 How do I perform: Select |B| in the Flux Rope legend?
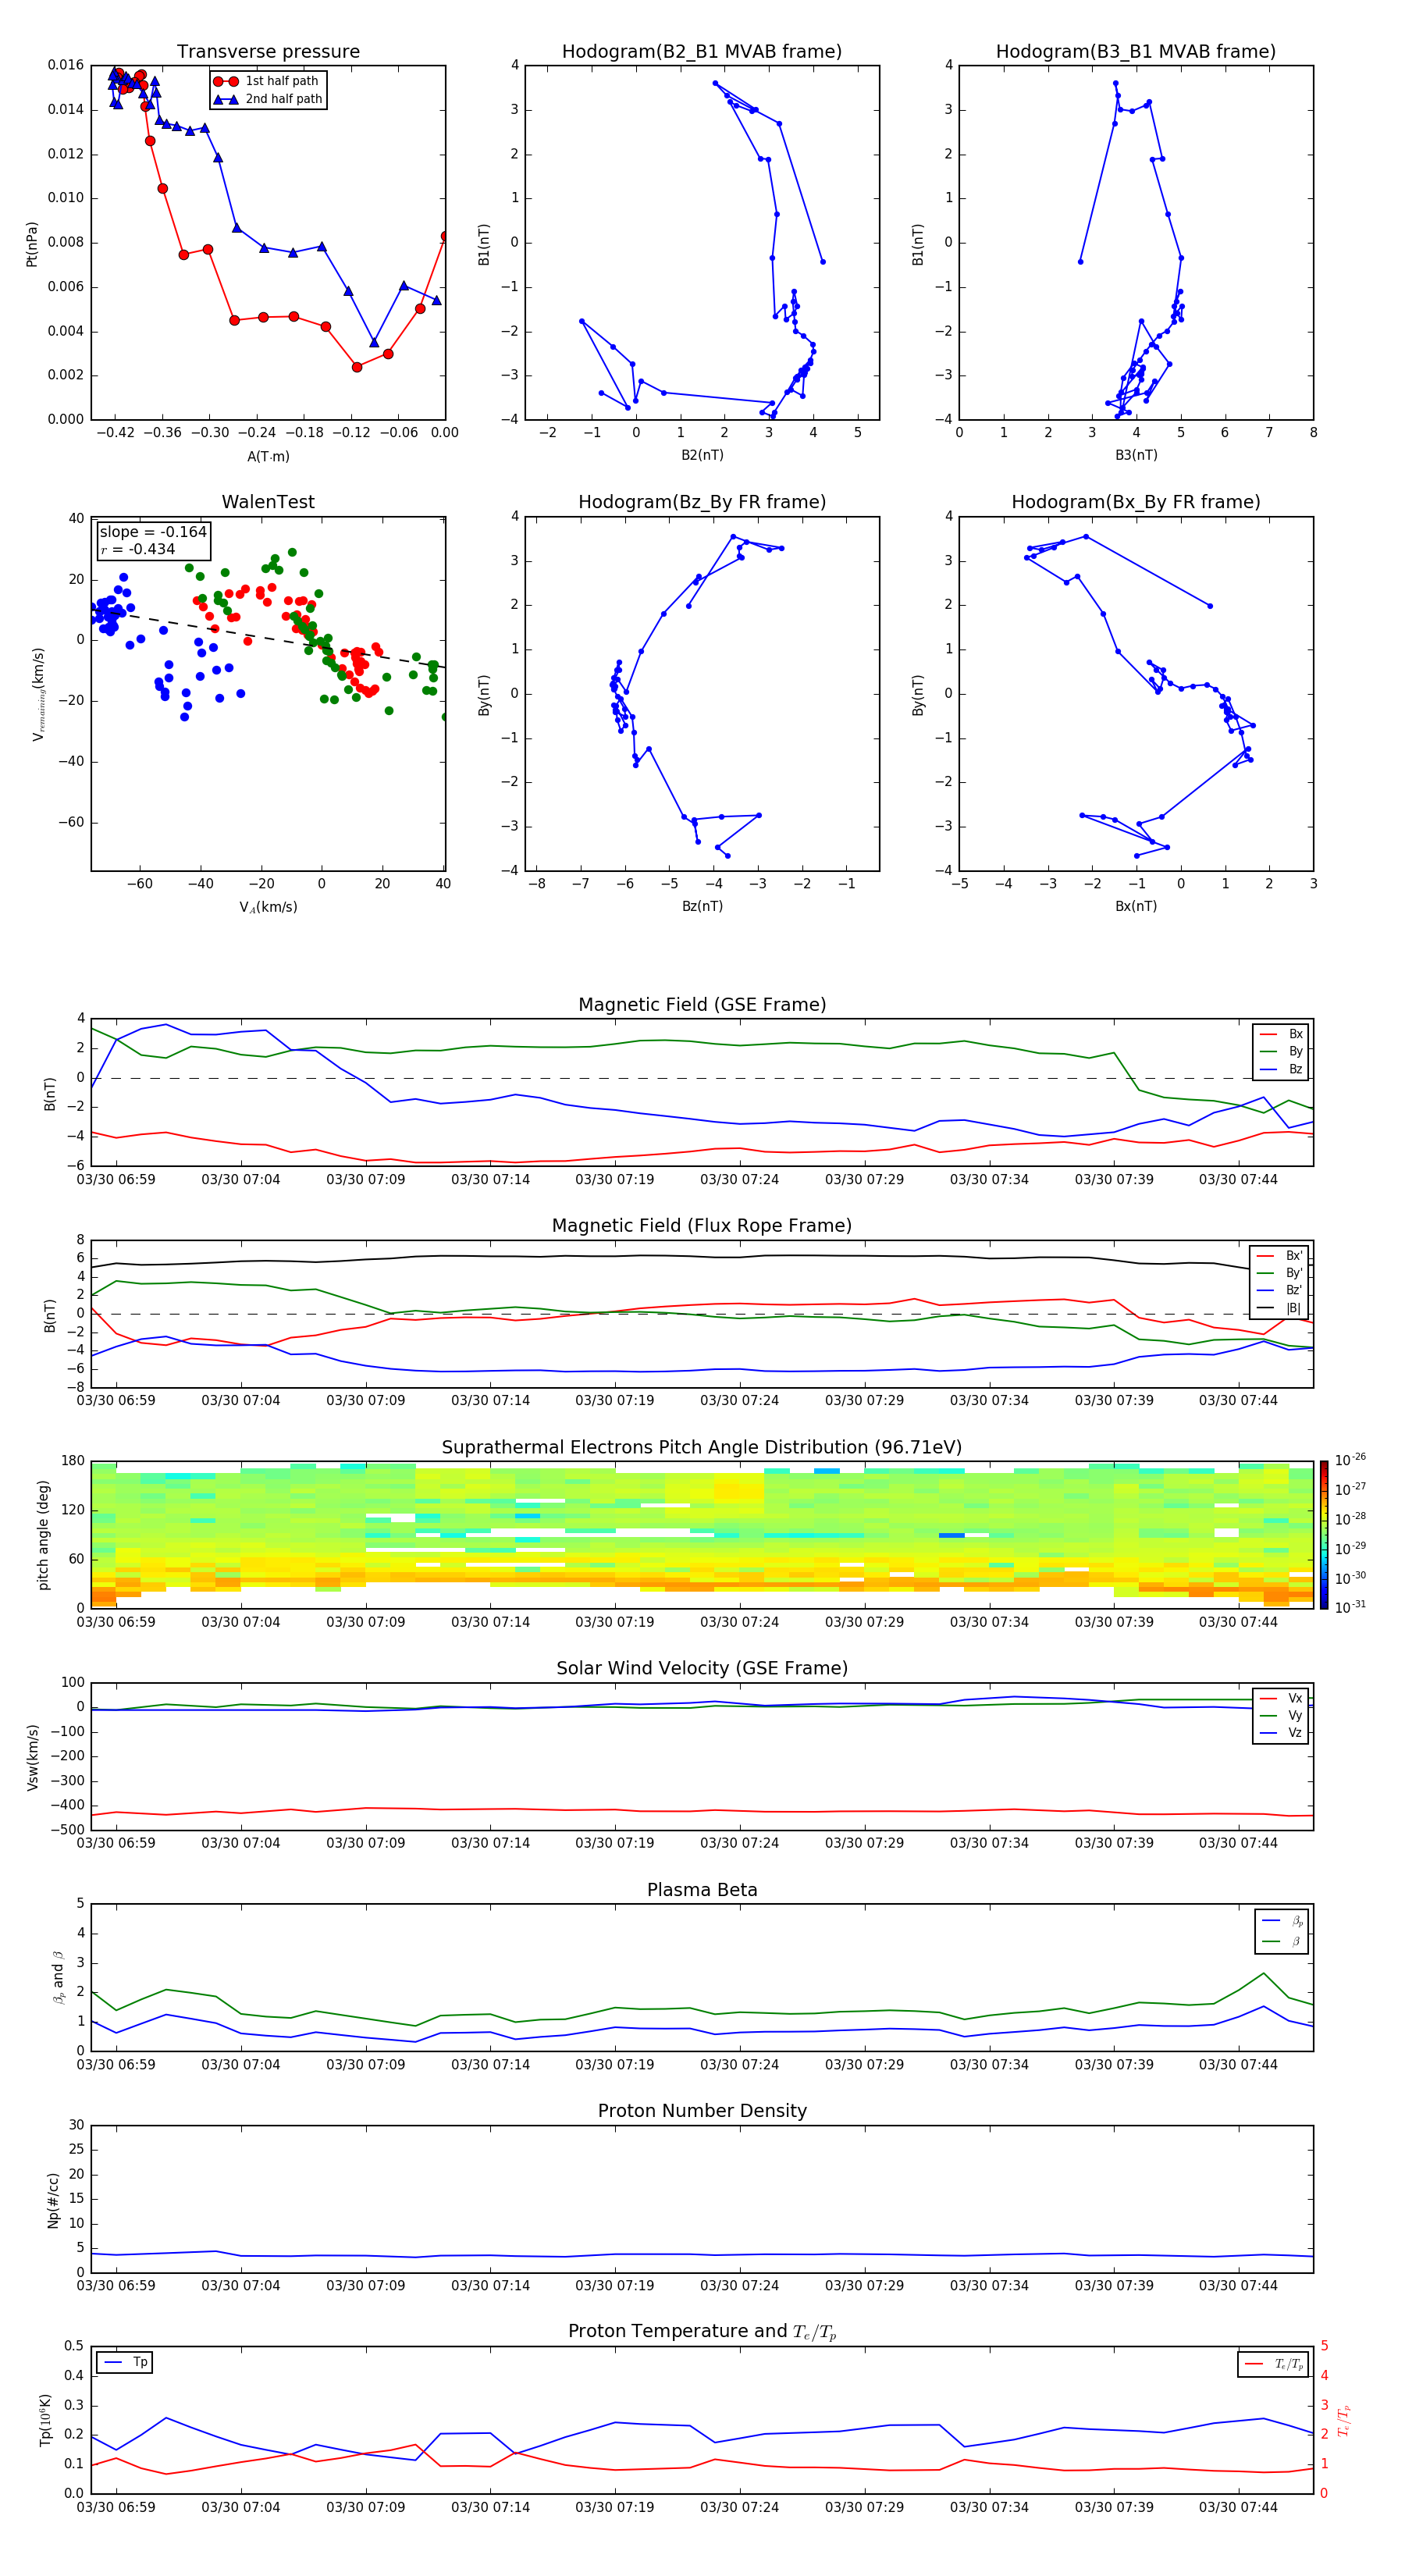[x=1280, y=1308]
